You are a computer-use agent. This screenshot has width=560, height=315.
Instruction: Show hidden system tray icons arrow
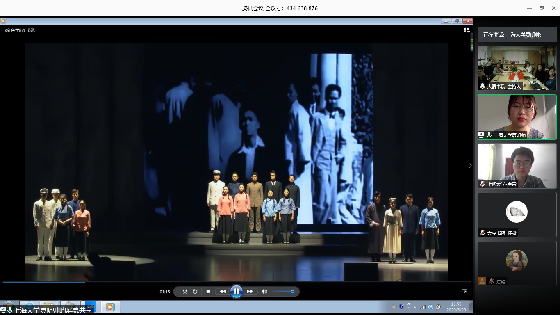coord(414,307)
